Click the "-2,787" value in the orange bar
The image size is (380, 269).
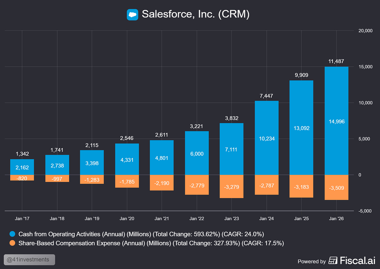pyautogui.click(x=266, y=186)
